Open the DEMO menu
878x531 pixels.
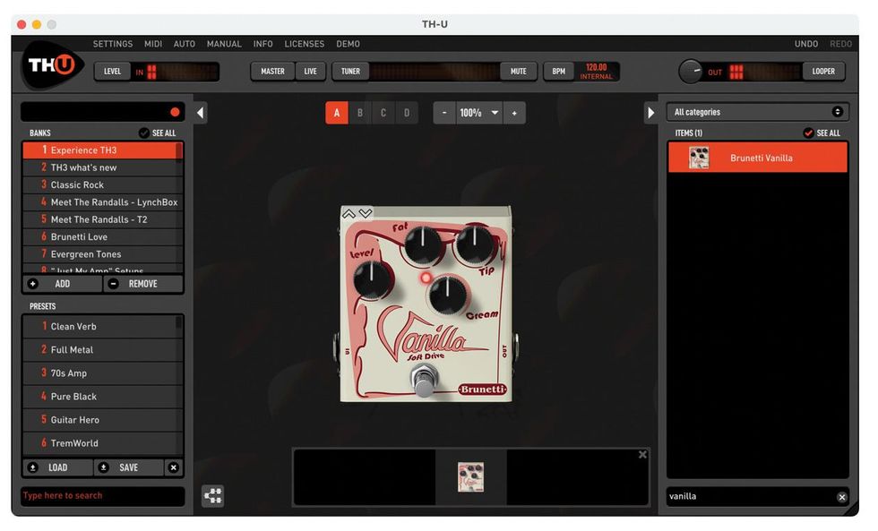[348, 44]
